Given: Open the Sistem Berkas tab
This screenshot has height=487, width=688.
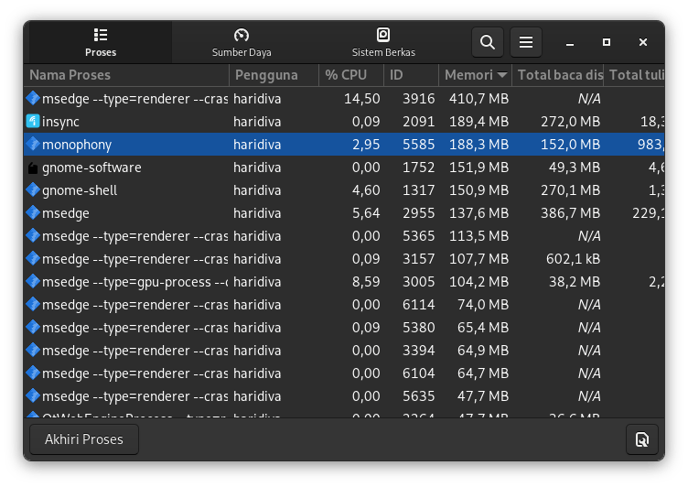Looking at the screenshot, I should (382, 42).
